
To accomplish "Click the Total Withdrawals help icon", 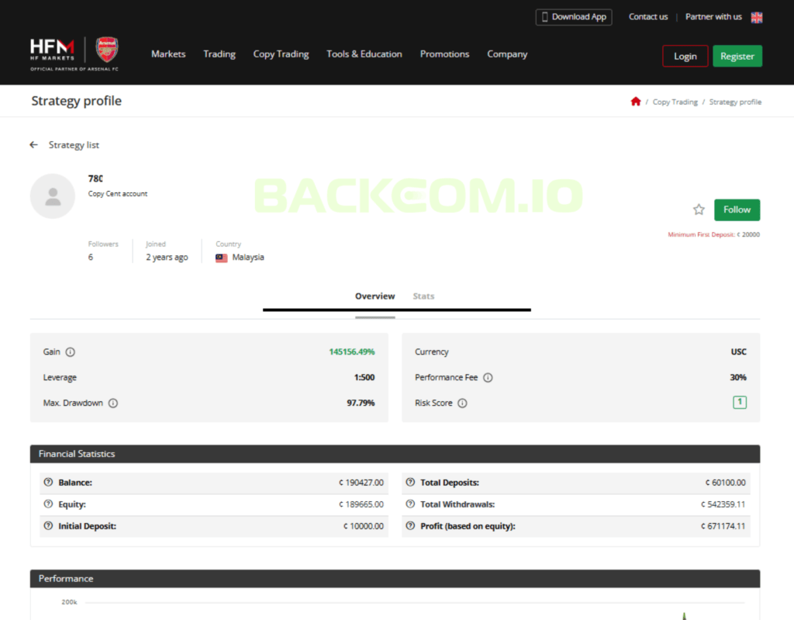I will pyautogui.click(x=410, y=504).
